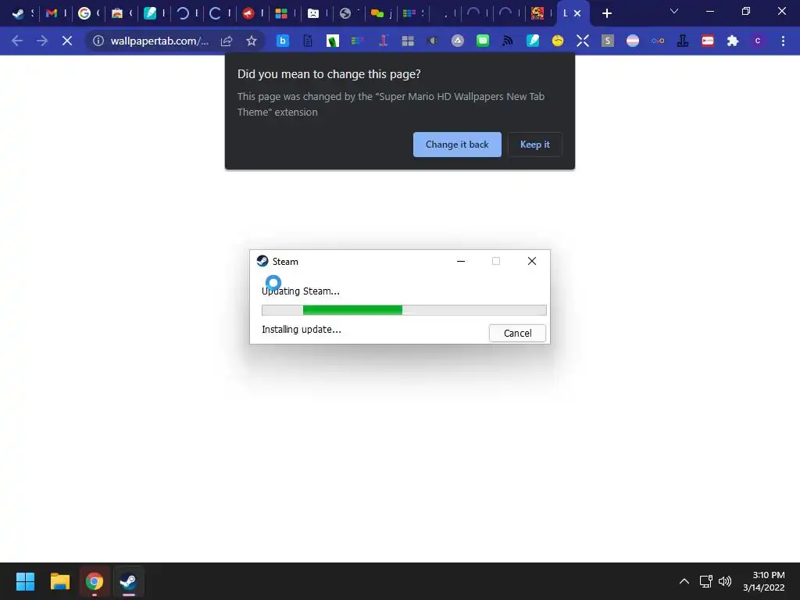Open the Extensions puzzle-piece menu

click(x=733, y=41)
